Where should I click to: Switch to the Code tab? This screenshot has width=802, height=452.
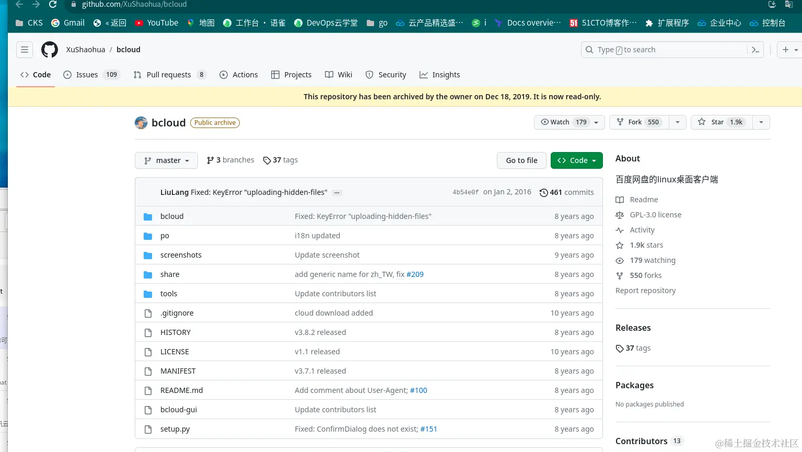tap(36, 75)
